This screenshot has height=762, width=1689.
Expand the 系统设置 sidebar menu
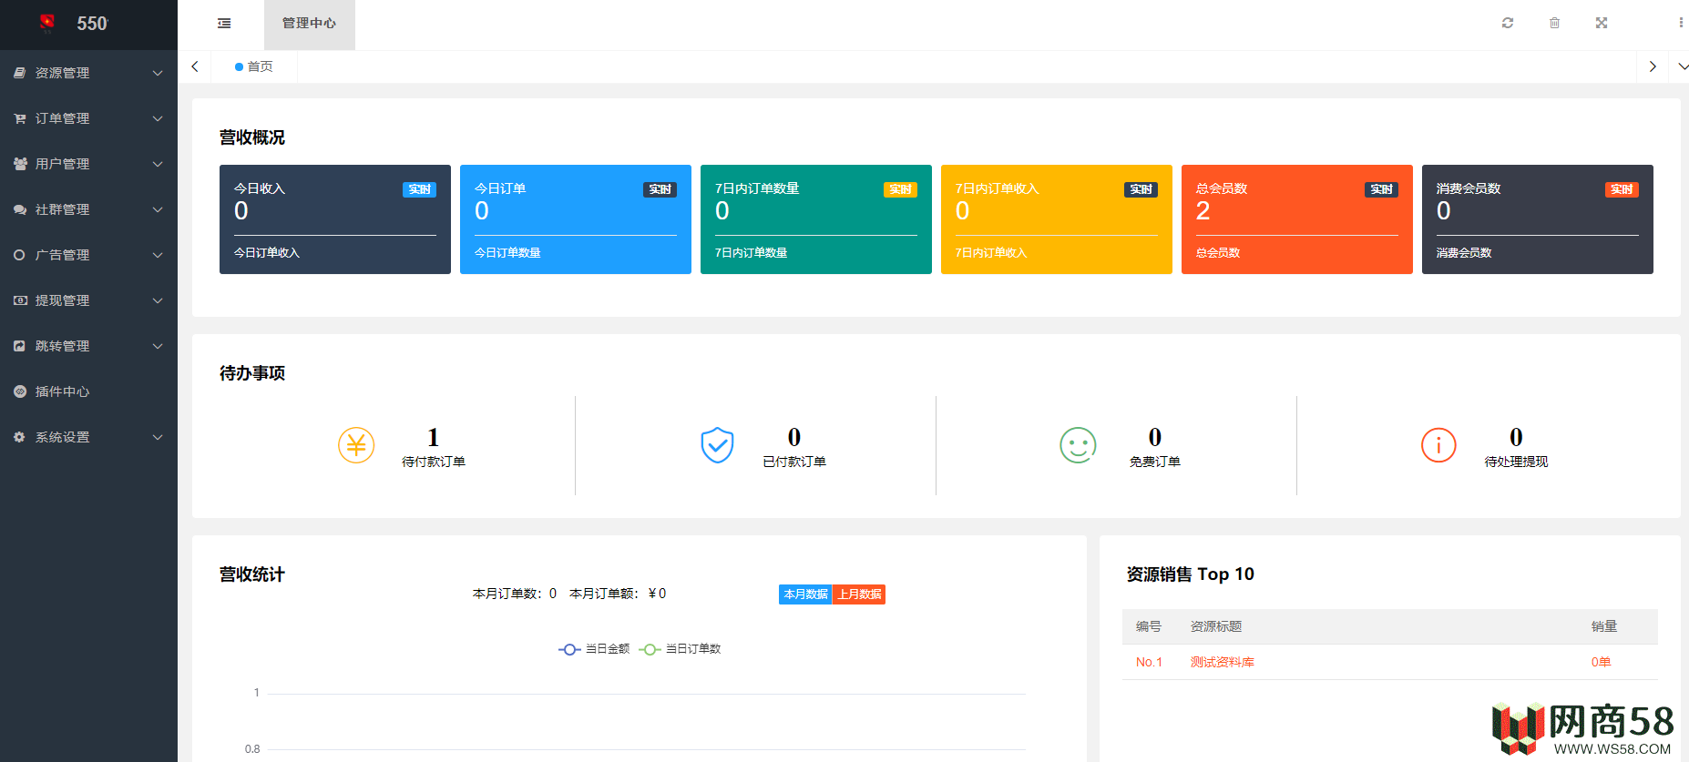88,437
